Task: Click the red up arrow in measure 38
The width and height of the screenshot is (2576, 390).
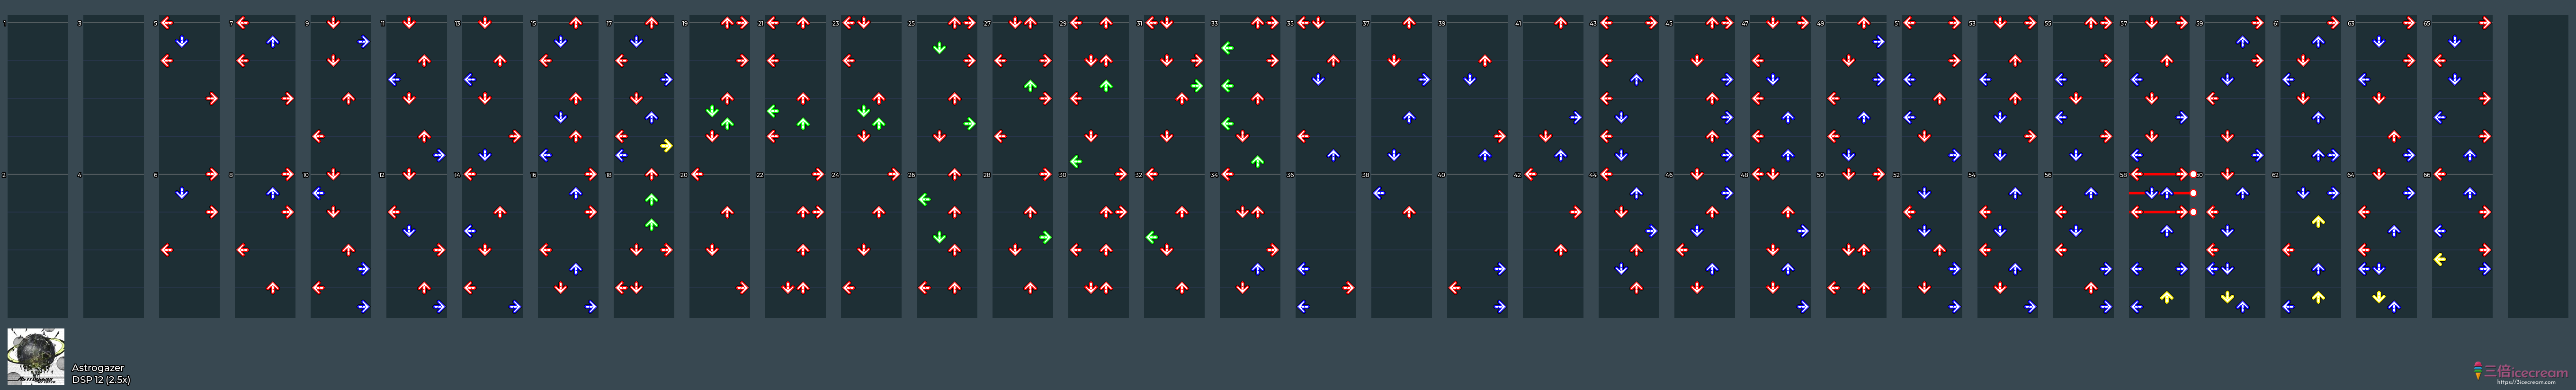Action: point(1409,212)
